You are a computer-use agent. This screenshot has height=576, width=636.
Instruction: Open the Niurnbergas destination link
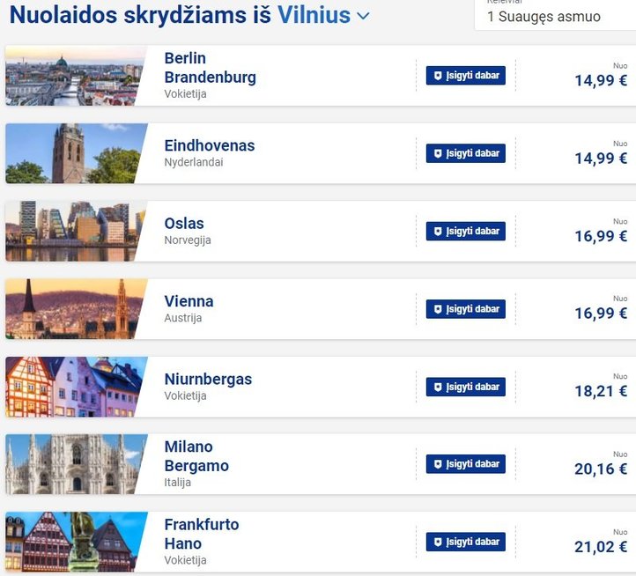click(208, 380)
